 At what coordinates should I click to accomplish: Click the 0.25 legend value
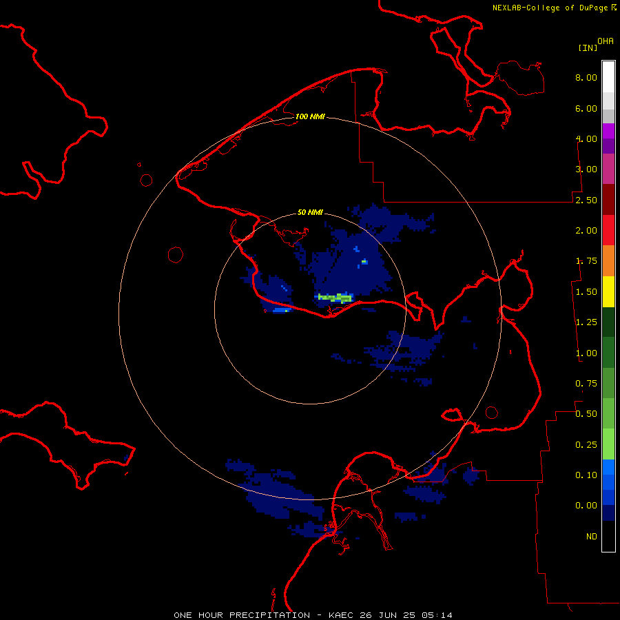(x=586, y=445)
